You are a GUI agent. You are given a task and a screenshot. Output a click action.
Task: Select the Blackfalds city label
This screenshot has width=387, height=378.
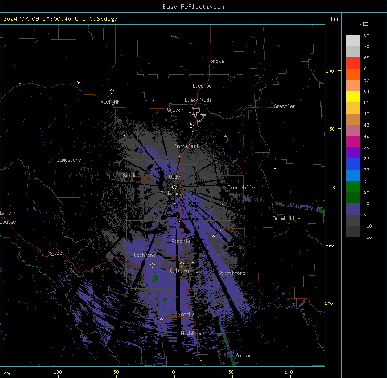[198, 100]
